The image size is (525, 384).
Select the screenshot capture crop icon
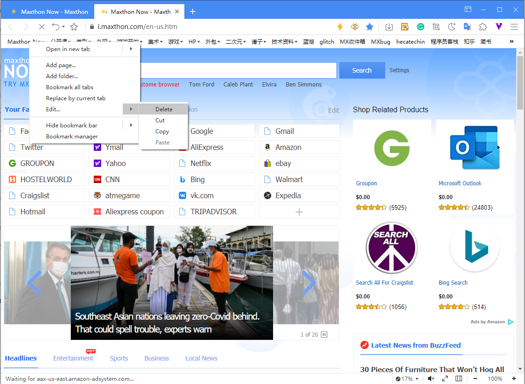436,27
